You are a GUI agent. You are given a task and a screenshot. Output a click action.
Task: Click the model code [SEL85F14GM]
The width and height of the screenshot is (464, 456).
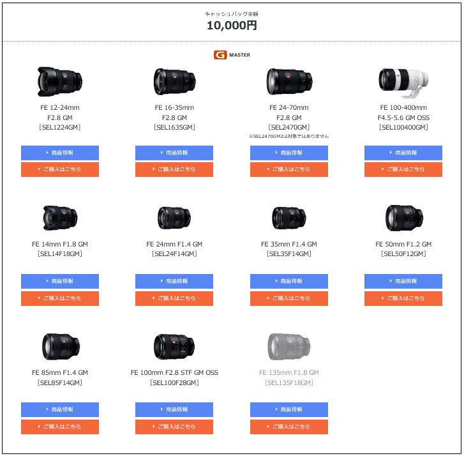[60, 383]
